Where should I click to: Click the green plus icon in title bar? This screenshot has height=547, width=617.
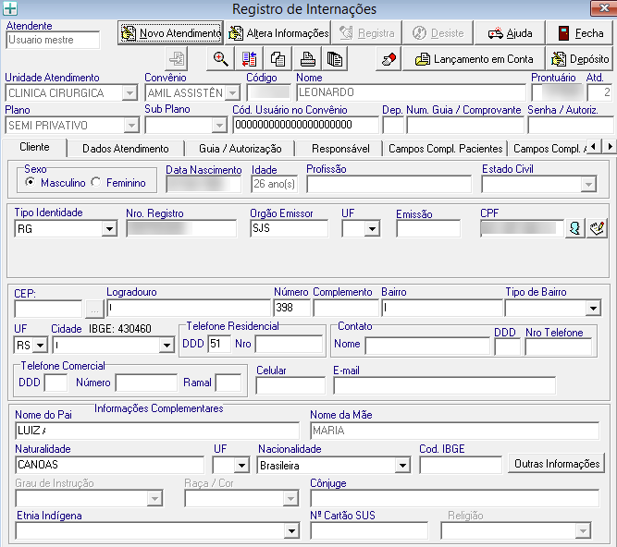pos(10,8)
